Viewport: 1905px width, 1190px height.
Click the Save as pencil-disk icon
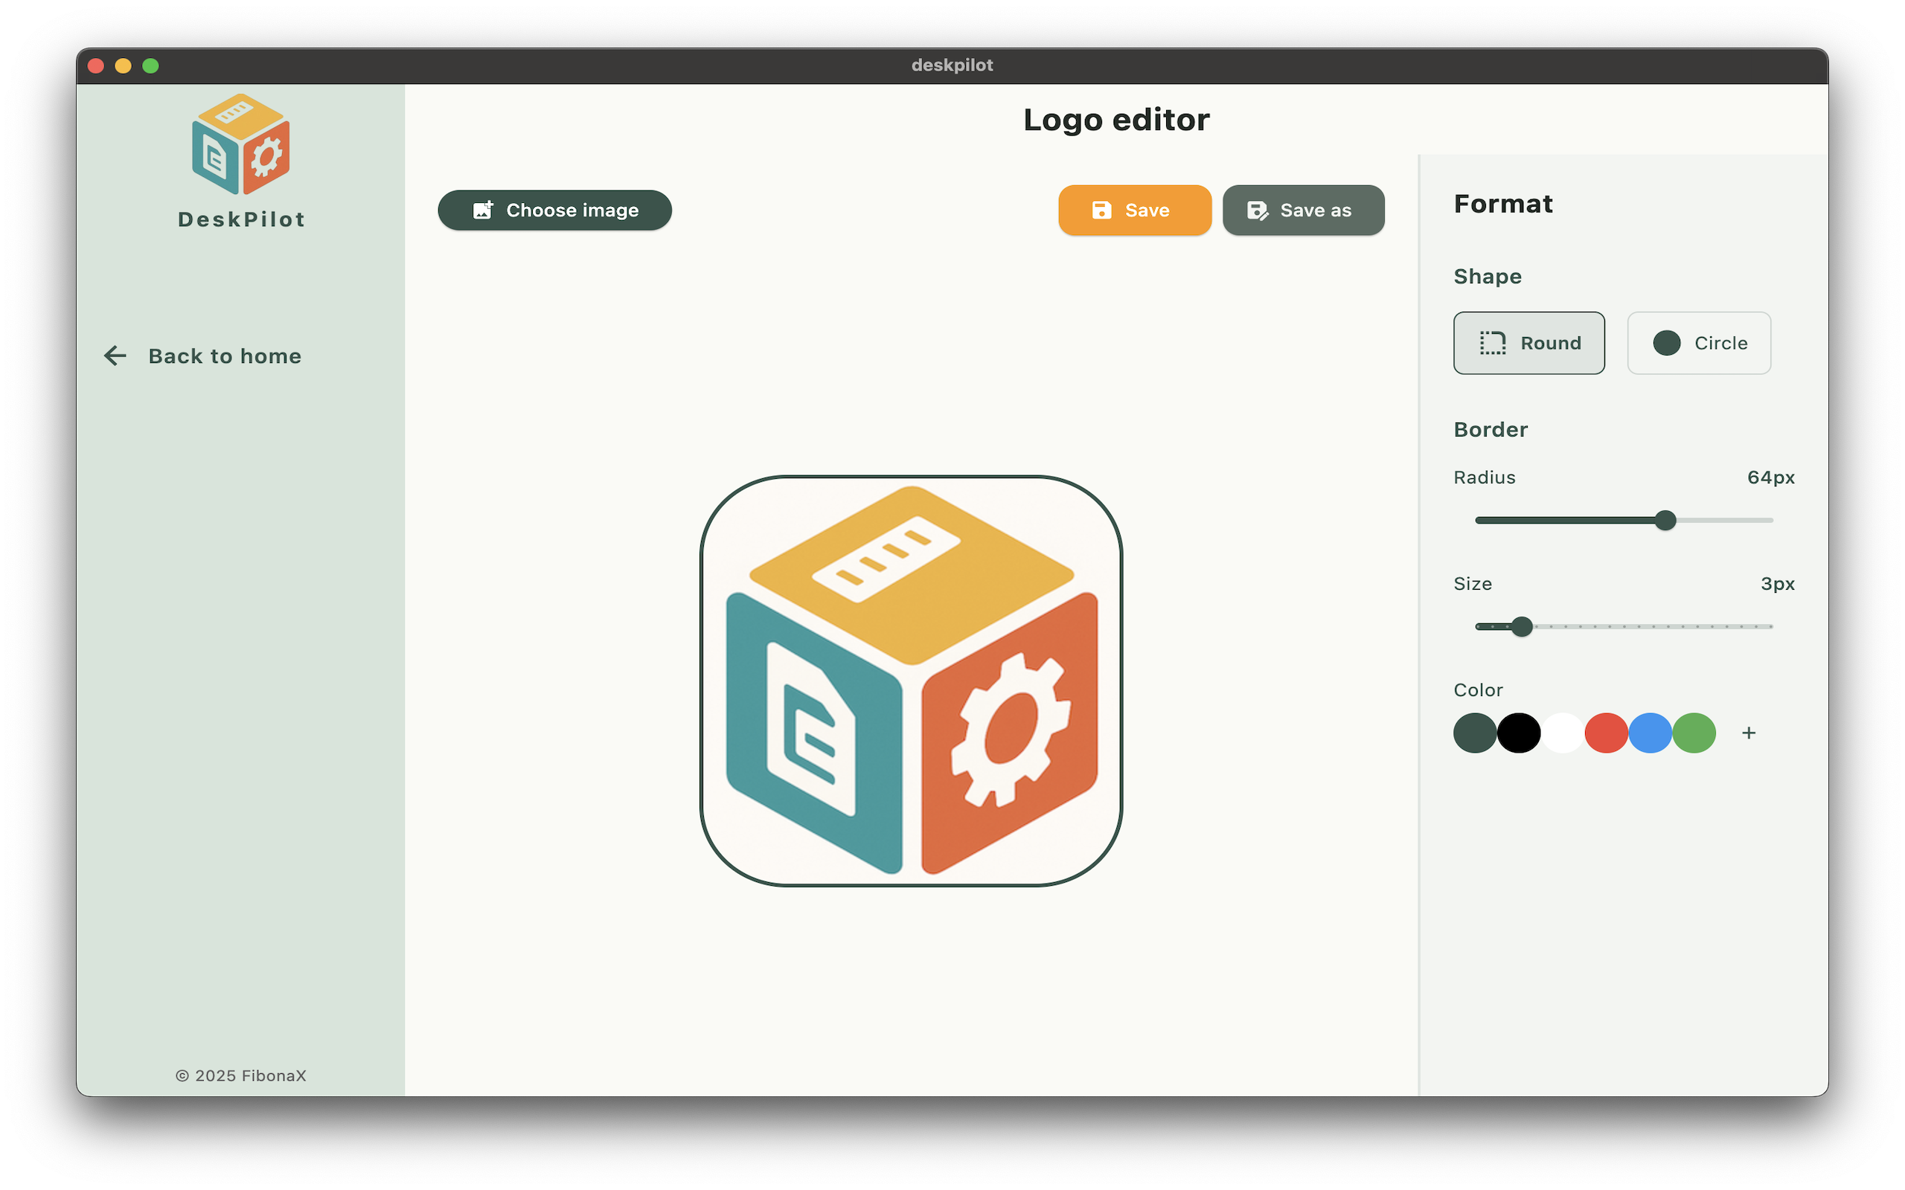pyautogui.click(x=1257, y=210)
